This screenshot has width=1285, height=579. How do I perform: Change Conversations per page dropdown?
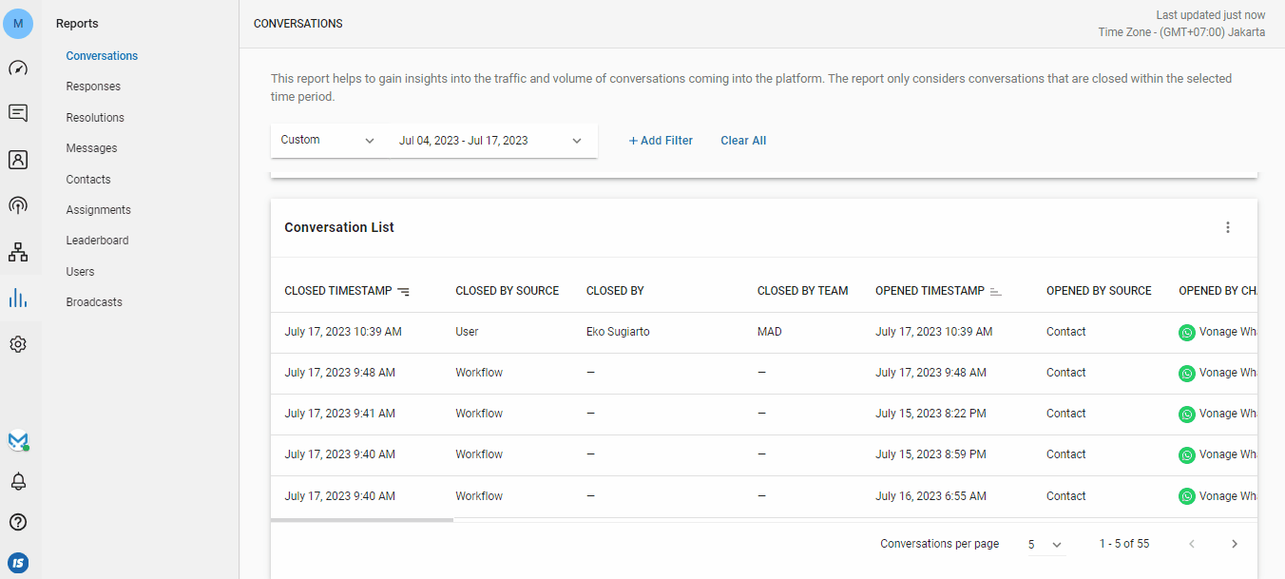tap(1045, 545)
